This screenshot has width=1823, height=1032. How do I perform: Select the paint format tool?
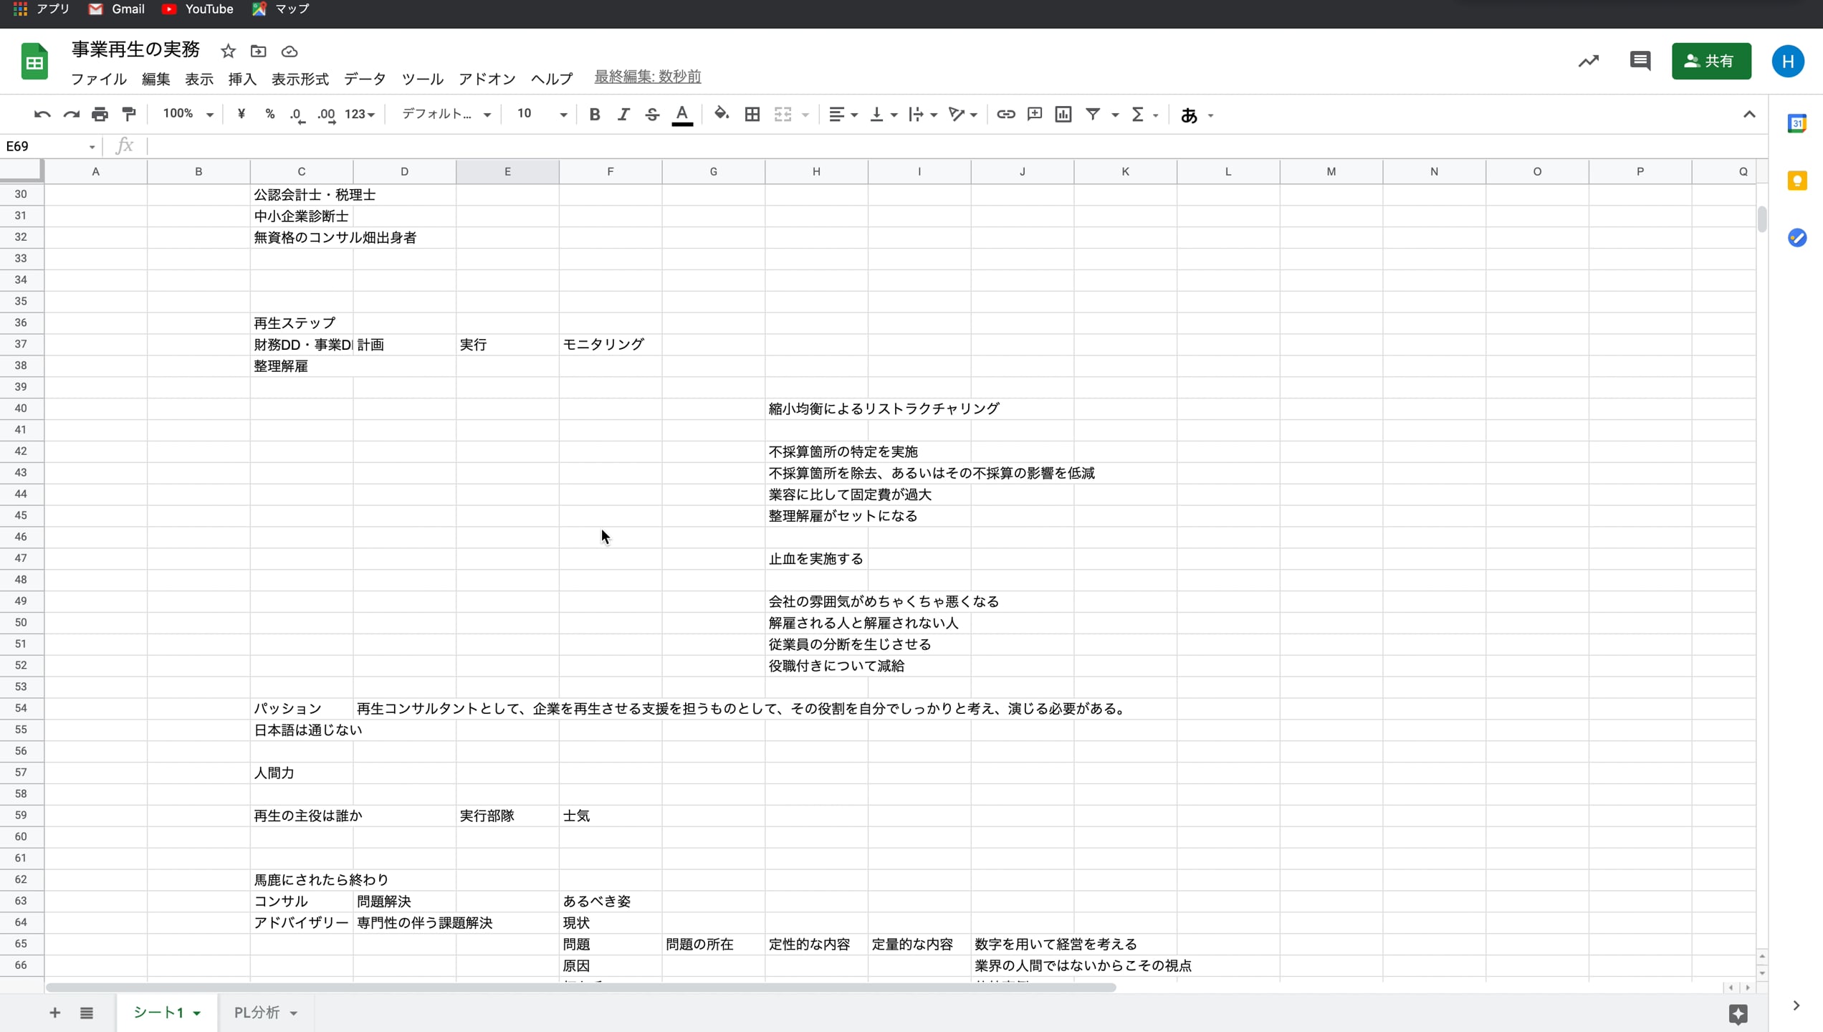click(x=128, y=114)
